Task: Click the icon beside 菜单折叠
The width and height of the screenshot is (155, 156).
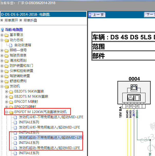Action: pyautogui.click(x=21, y=20)
